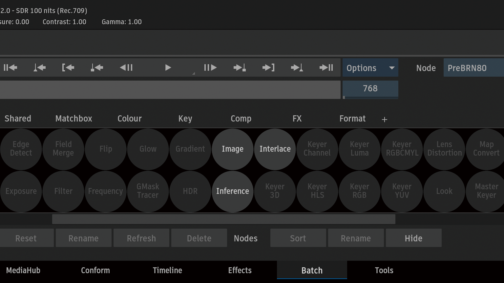Jump to the last frame of the clip

tap(326, 68)
